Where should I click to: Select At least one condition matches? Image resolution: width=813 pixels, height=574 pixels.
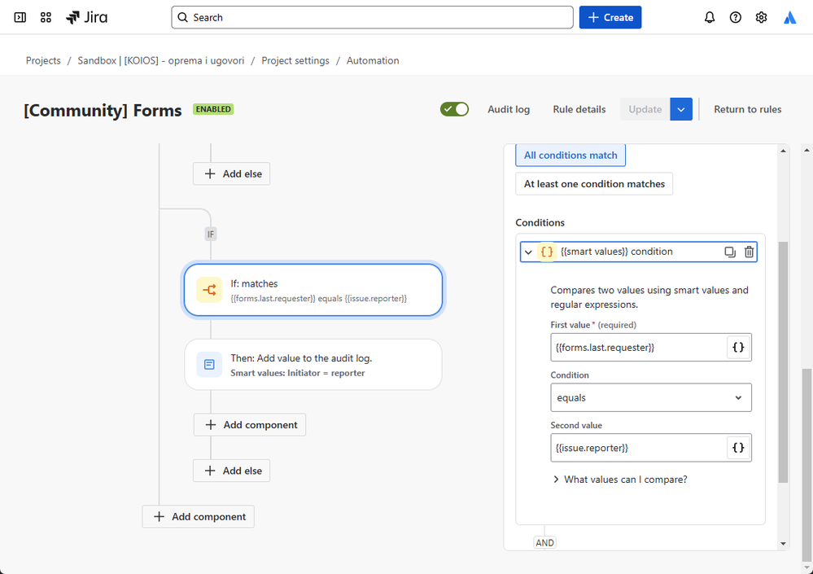594,184
